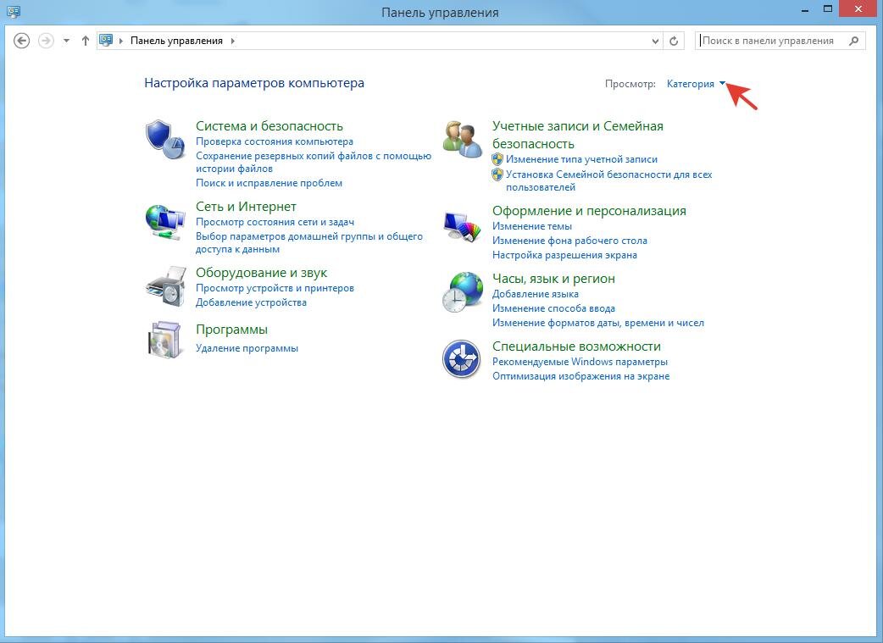883x643 pixels.
Task: Click Изменение типа учетной записи link
Action: coord(581,159)
